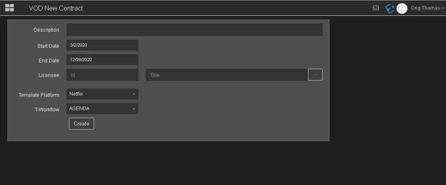
Task: Click the Licensee label
Action: 49,75
